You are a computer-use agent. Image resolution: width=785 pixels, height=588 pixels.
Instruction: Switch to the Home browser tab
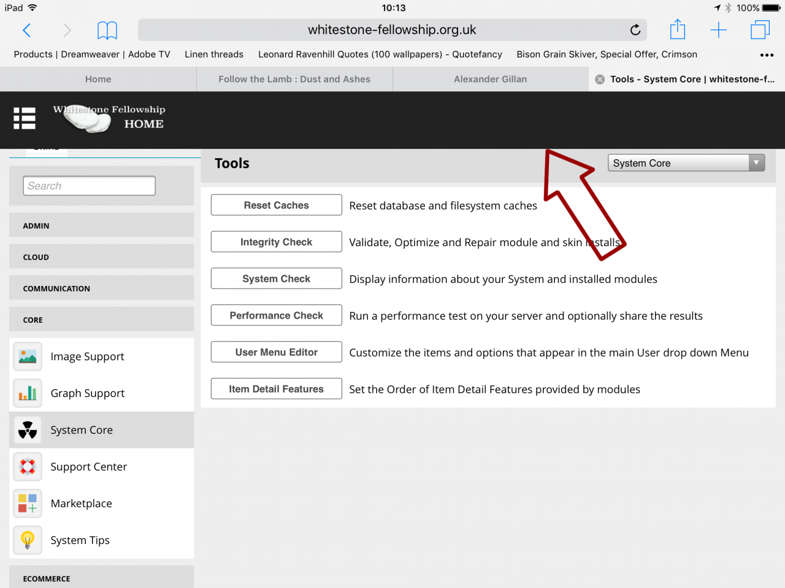tap(98, 79)
